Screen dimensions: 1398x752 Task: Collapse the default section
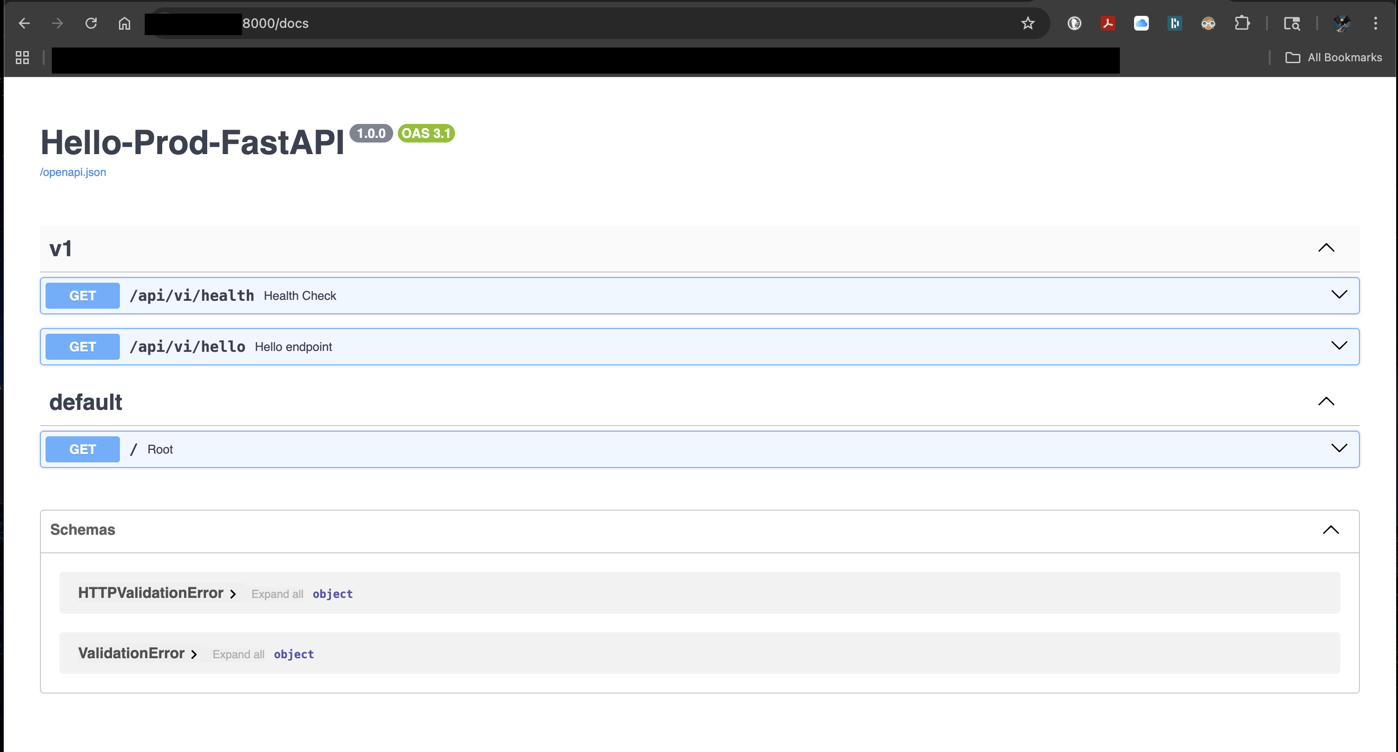click(1326, 401)
